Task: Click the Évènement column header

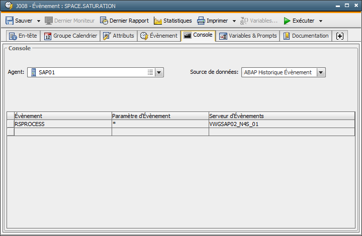Action: [x=63, y=116]
